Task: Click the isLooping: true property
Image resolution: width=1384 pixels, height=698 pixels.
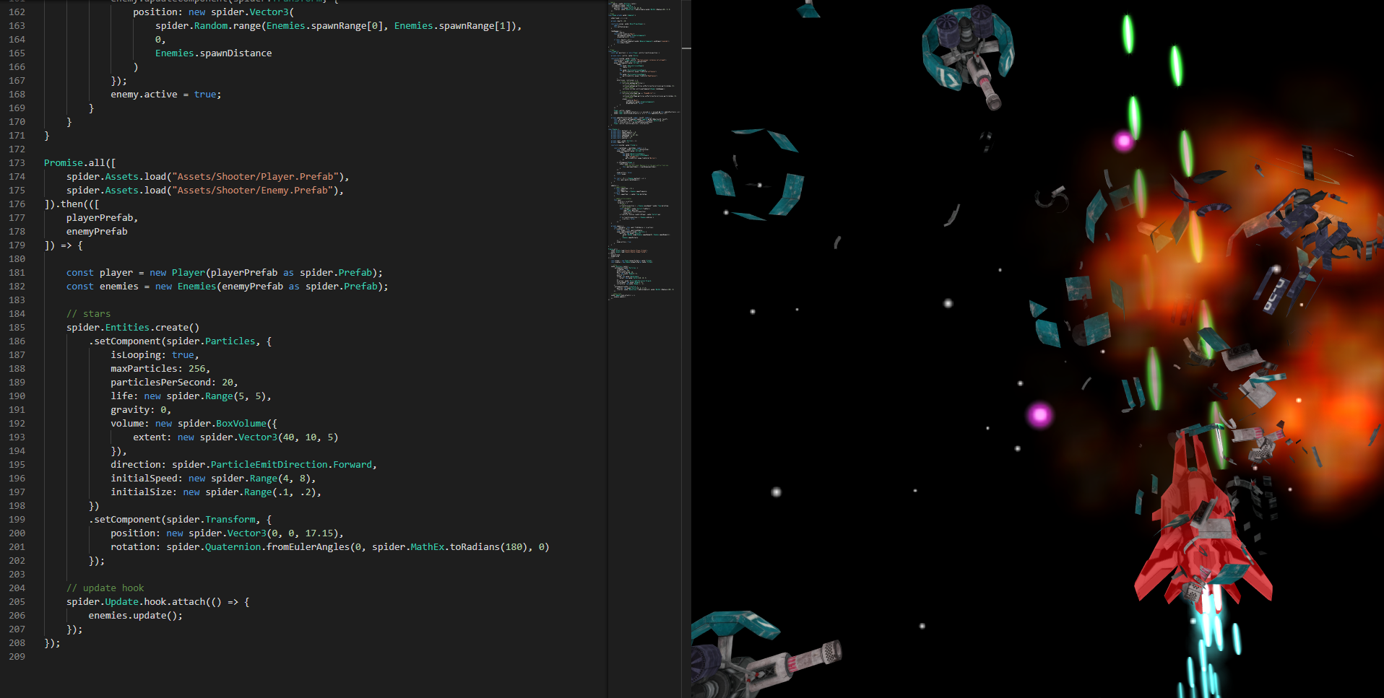Action: click(x=152, y=354)
